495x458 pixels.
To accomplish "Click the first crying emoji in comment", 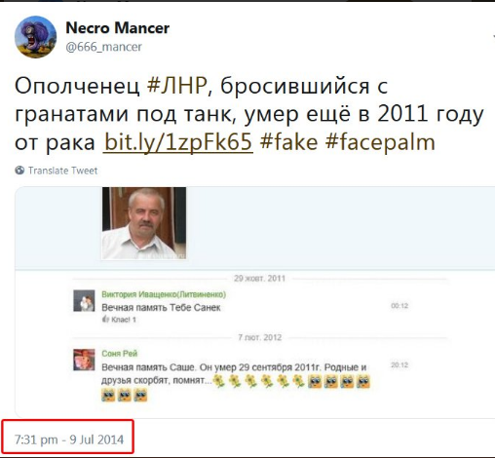I will pyautogui.click(x=315, y=381).
